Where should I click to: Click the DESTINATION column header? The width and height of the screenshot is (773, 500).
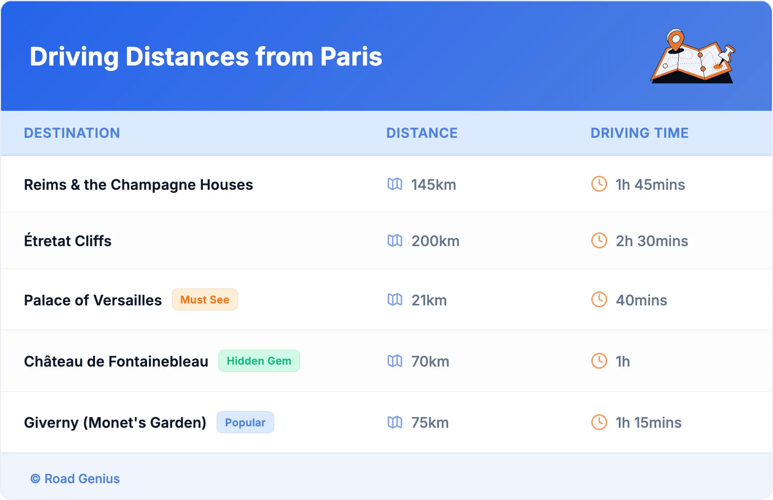pyautogui.click(x=72, y=133)
